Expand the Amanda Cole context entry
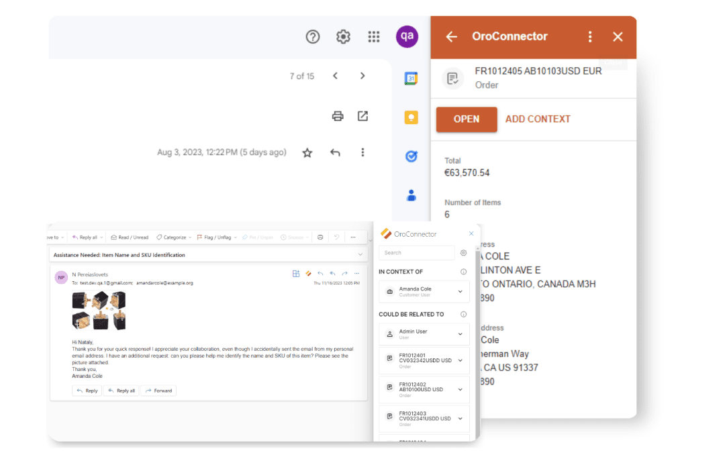This screenshot has width=725, height=471. click(x=461, y=291)
